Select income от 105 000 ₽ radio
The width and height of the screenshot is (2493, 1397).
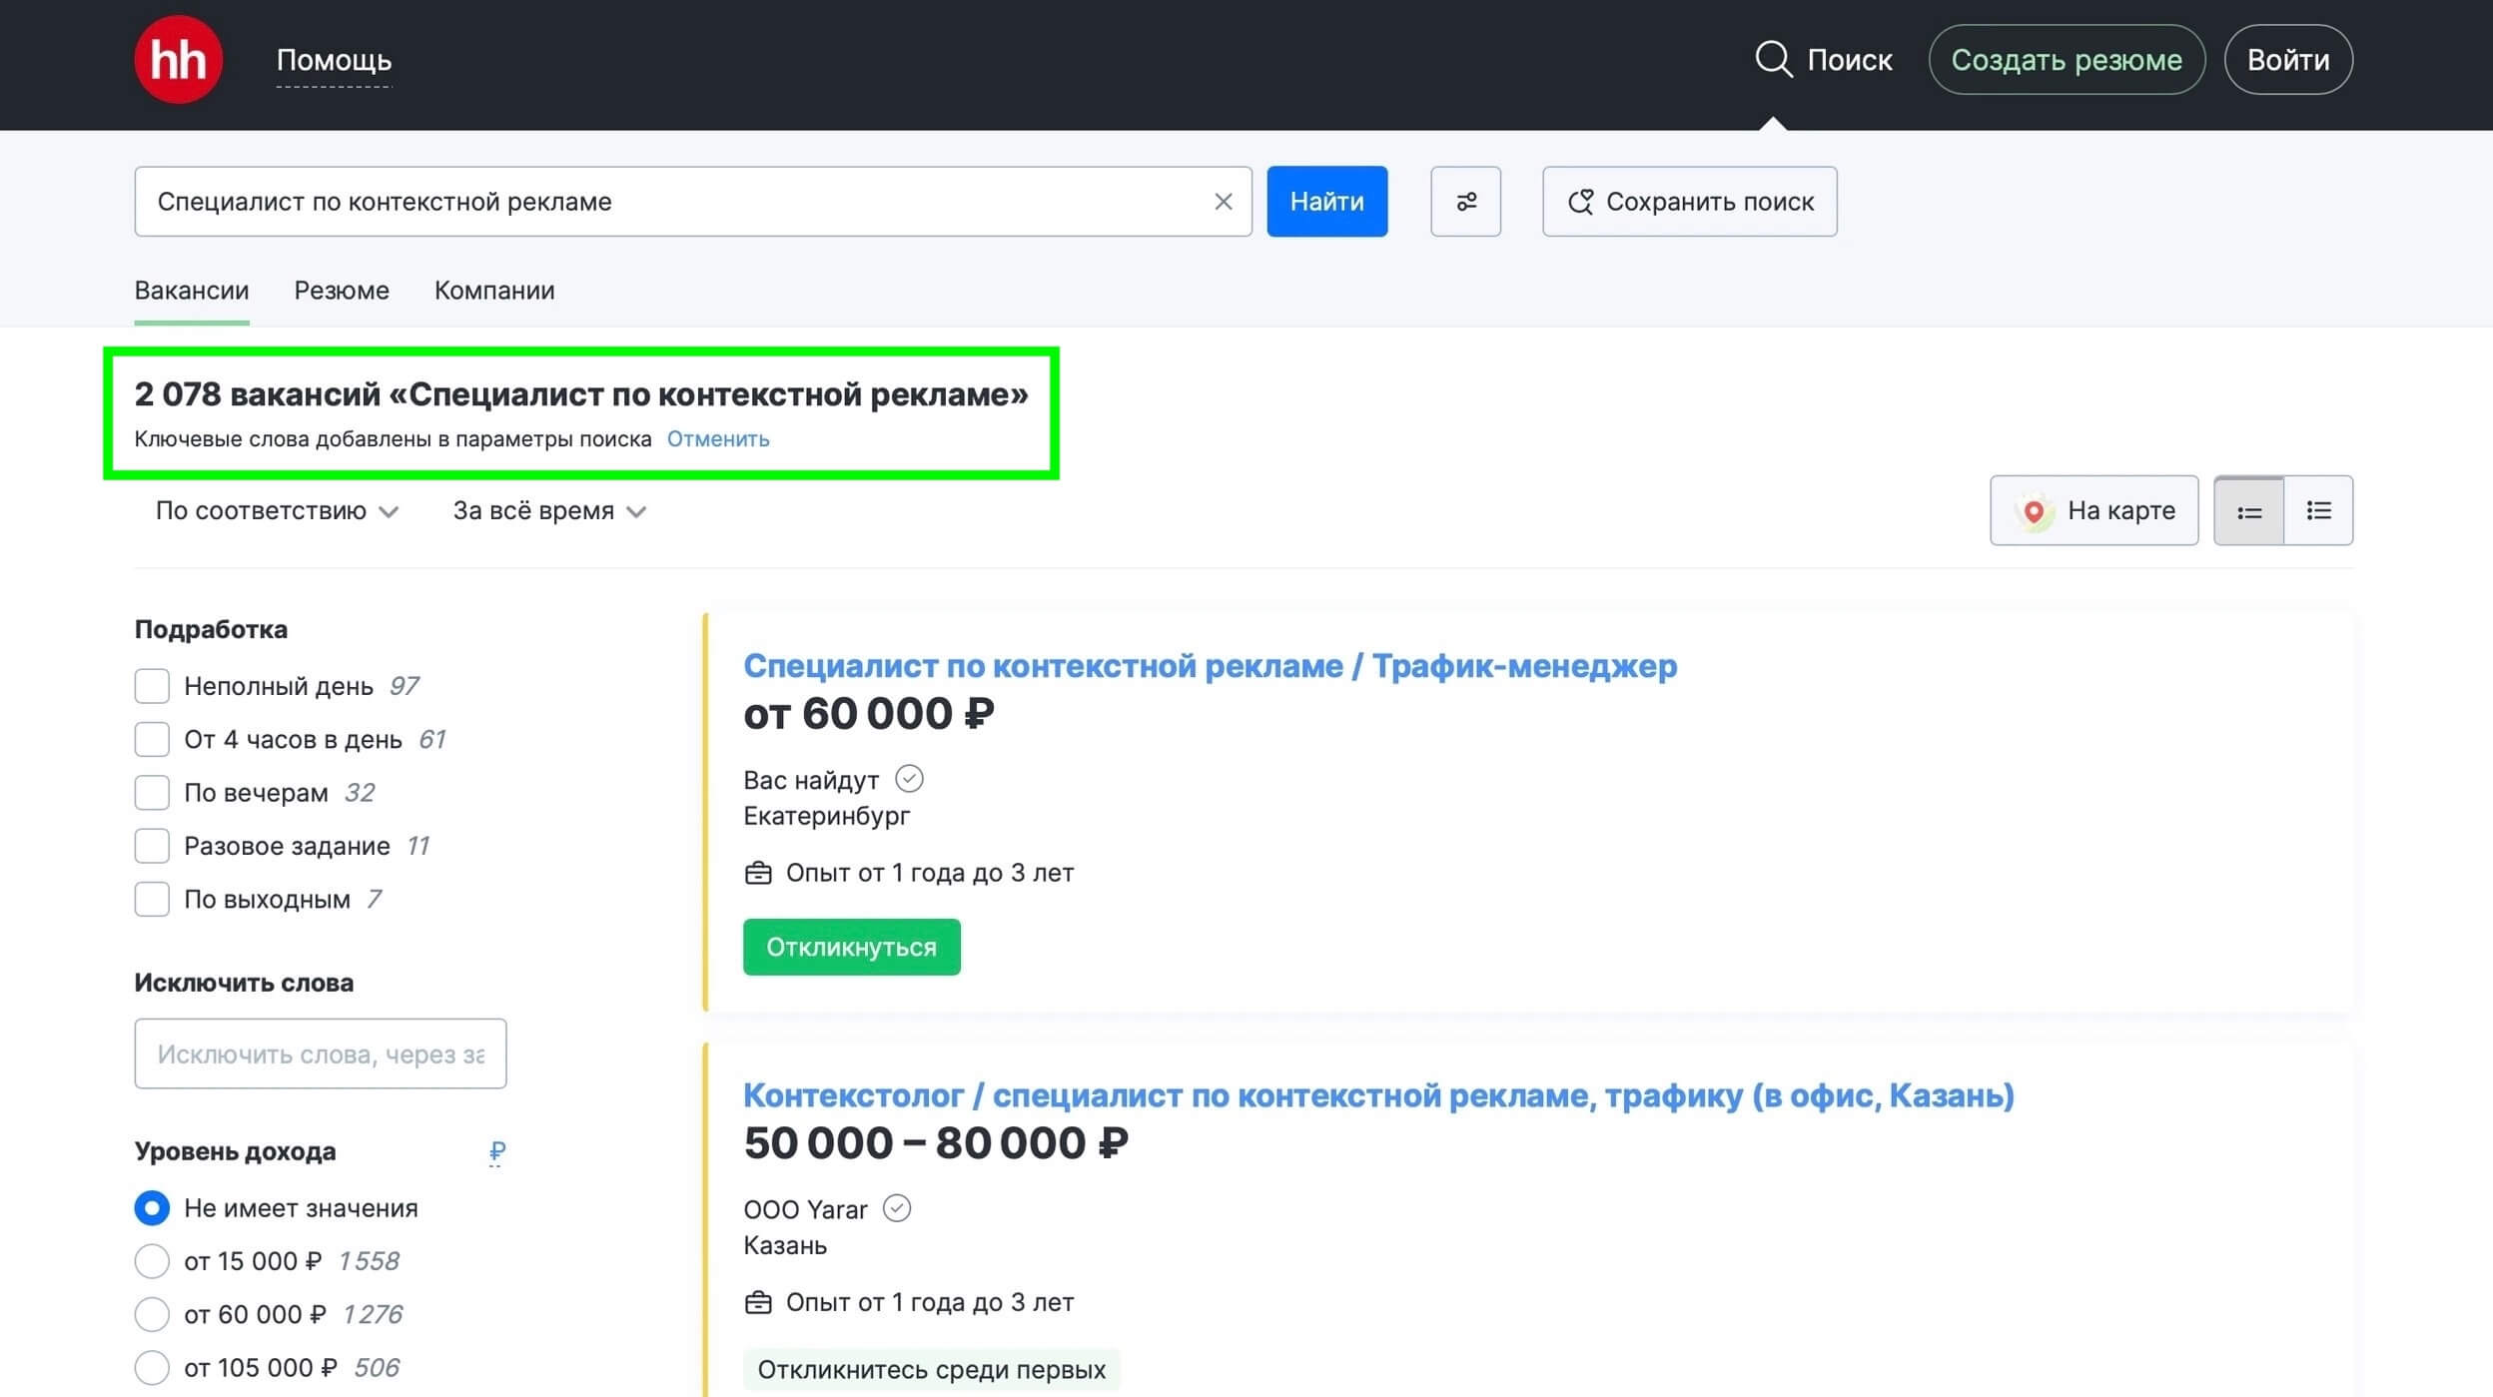152,1367
